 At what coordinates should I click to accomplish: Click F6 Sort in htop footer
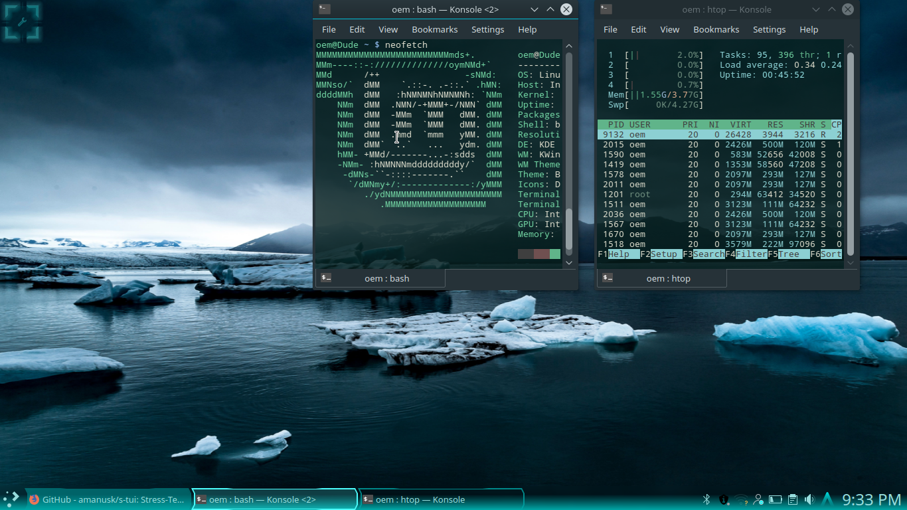826,254
